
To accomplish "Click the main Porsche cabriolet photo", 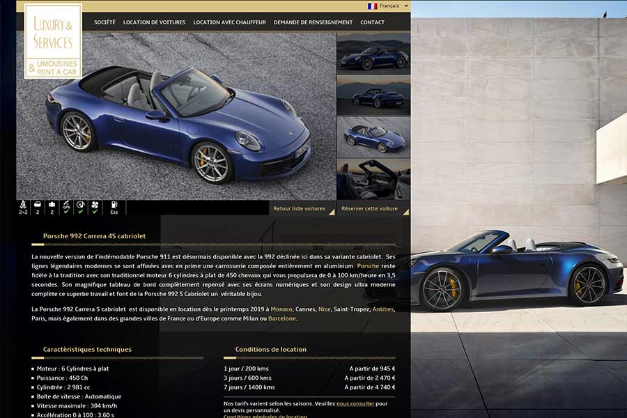I will coord(176,116).
